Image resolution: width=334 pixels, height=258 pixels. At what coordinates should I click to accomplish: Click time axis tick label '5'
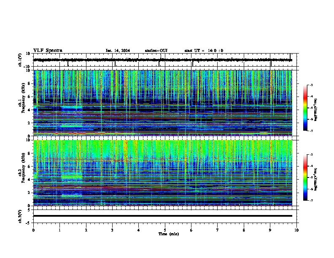[x=165, y=230]
